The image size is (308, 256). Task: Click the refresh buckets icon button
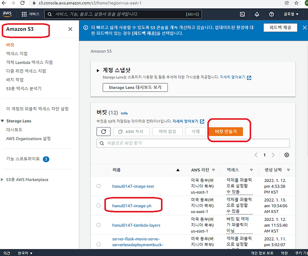(103, 131)
